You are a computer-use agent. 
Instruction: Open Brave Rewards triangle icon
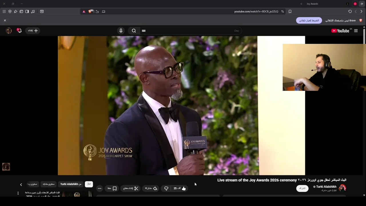pyautogui.click(x=84, y=11)
